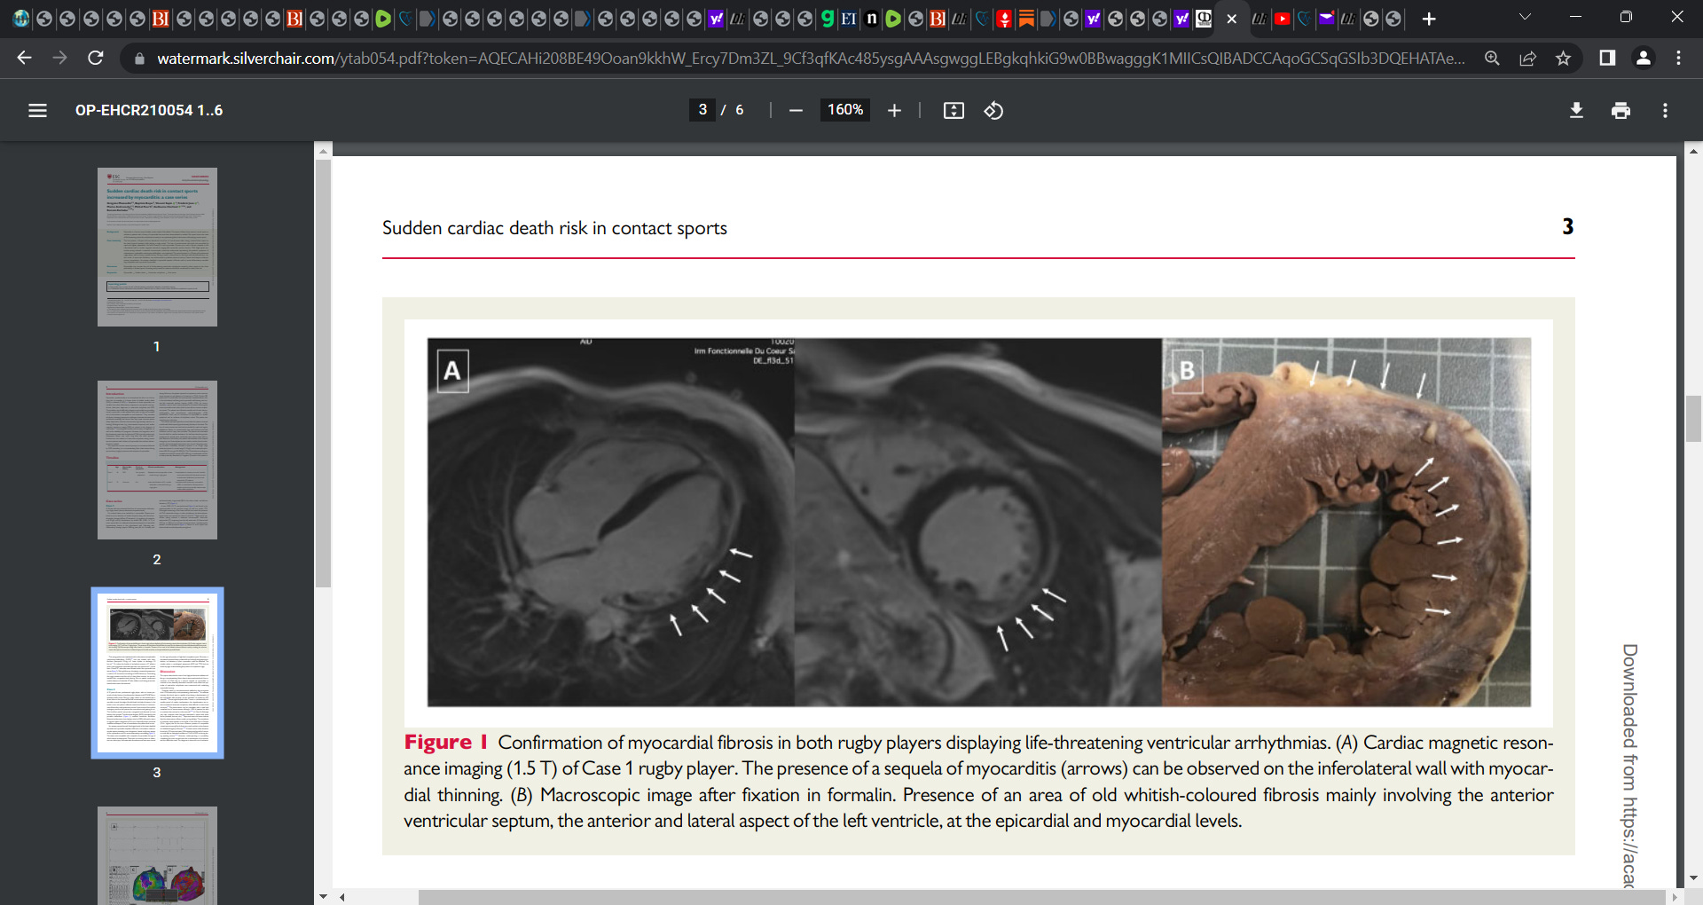This screenshot has width=1703, height=905.
Task: Click the 'OP-EHCR210054 1..6' document title
Action: click(x=149, y=110)
